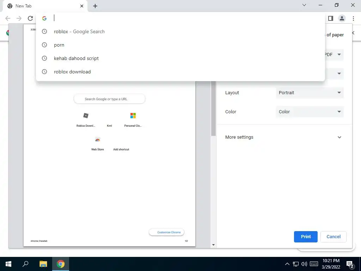This screenshot has width=361, height=271.
Task: Open the notification center with 2 notifications
Action: [x=350, y=264]
